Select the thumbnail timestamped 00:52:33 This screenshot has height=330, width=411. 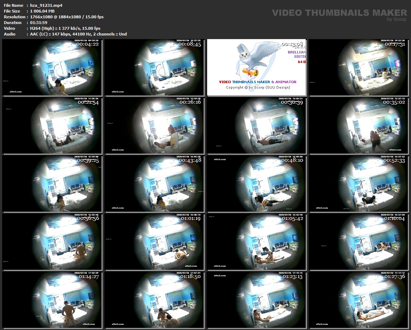359,184
